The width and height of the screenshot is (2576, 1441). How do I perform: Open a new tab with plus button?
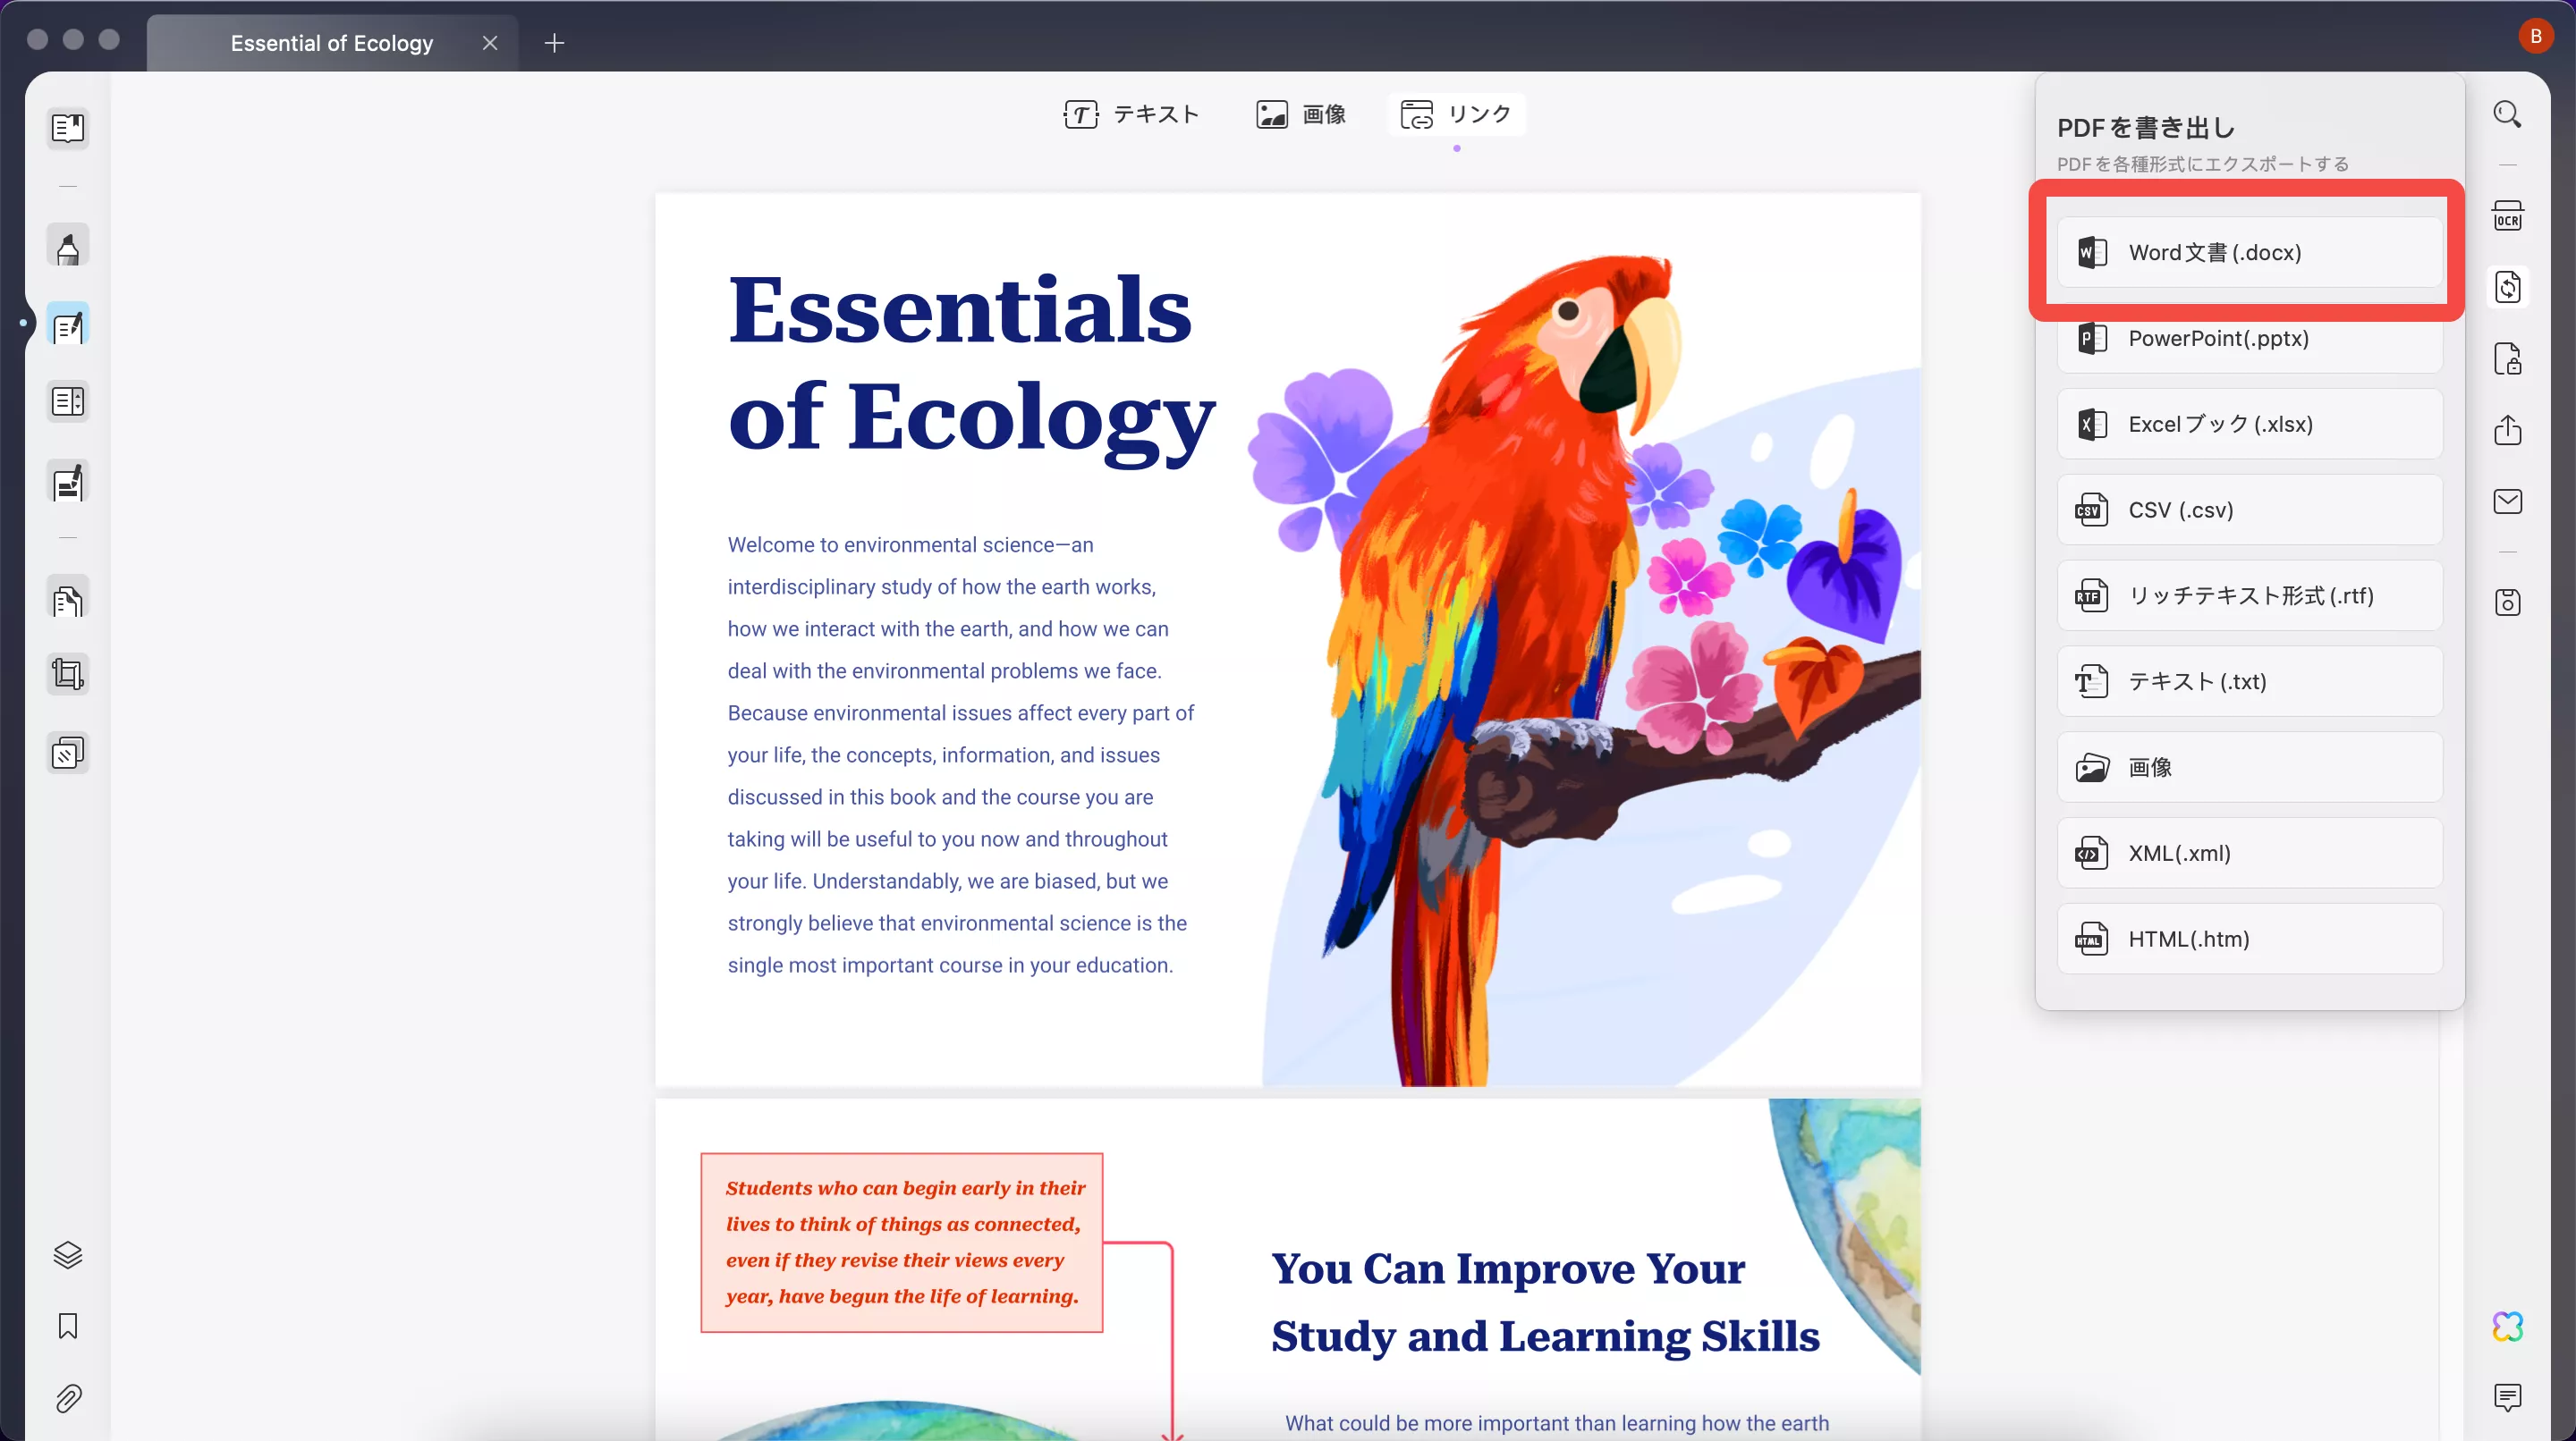554,43
